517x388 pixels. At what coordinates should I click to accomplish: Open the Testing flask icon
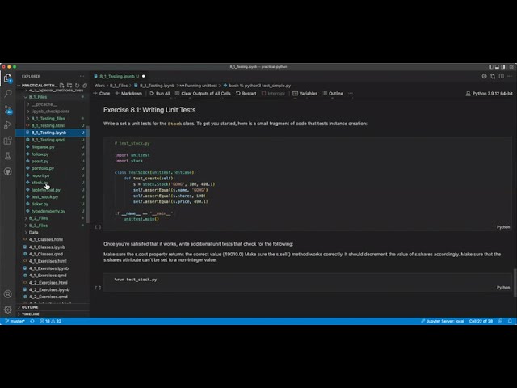(x=8, y=156)
